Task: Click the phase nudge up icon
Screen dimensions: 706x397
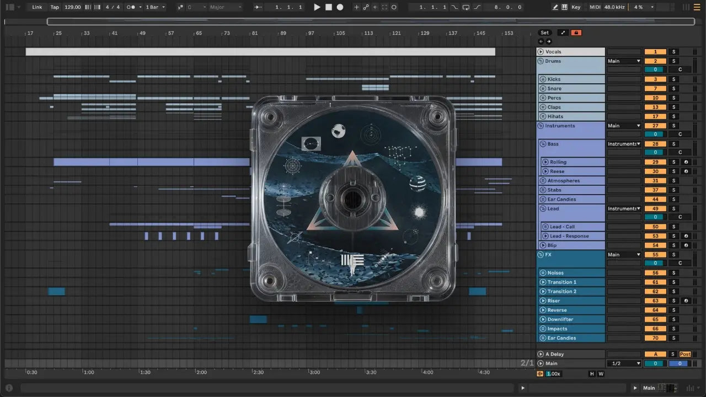Action: coord(98,7)
